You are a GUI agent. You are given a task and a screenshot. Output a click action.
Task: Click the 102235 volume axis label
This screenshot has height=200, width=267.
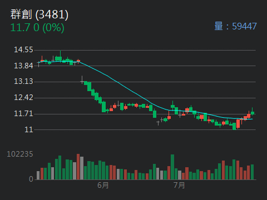(x=20, y=154)
